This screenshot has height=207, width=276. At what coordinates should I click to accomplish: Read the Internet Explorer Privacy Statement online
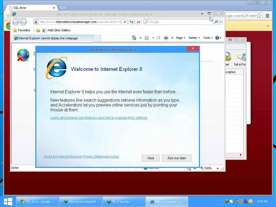81,157
